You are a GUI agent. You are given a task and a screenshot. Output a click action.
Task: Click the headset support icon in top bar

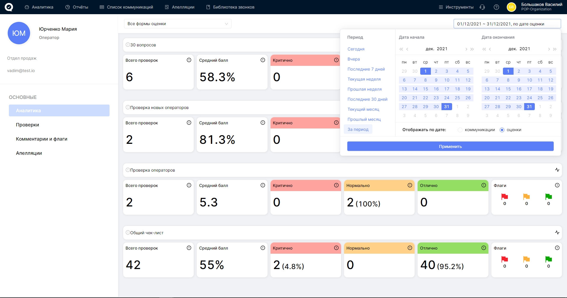pos(482,7)
